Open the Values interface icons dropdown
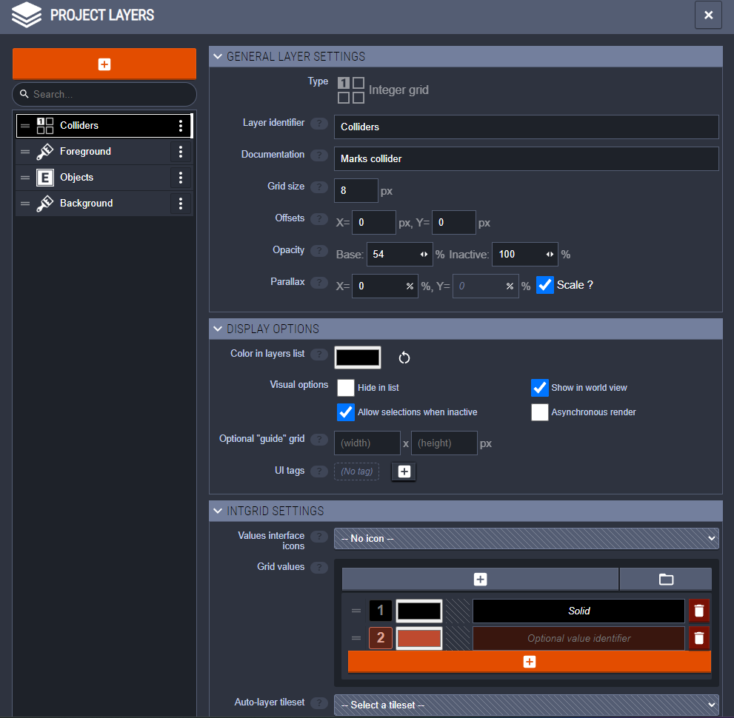This screenshot has height=718, width=734. tap(526, 538)
